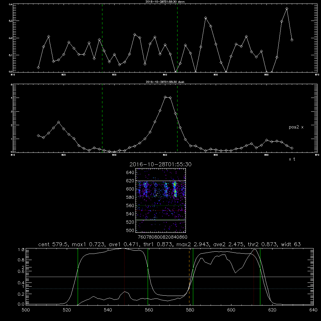This screenshot has height=321, width=321.
Task: Click the "thr2 0.873" statistic
Action: tap(263, 244)
